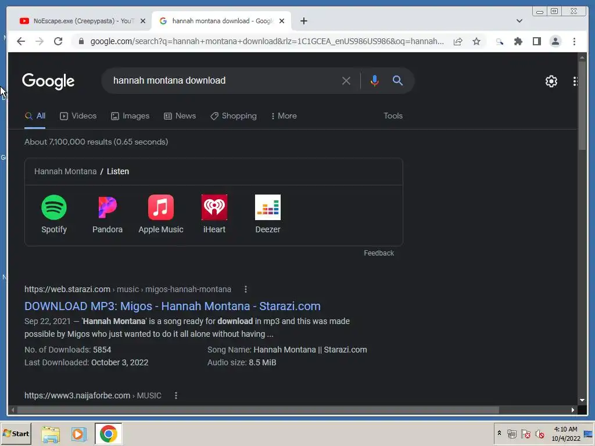This screenshot has height=446, width=595.
Task: Open the media player taskbar icon
Action: pyautogui.click(x=79, y=434)
